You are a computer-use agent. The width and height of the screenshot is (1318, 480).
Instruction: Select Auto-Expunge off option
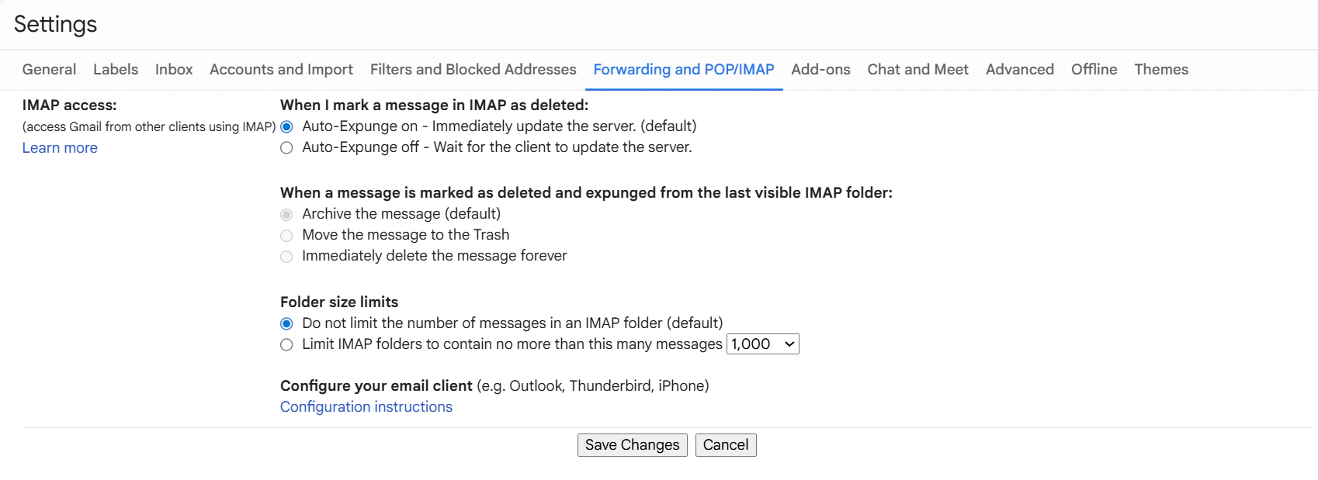(x=286, y=147)
